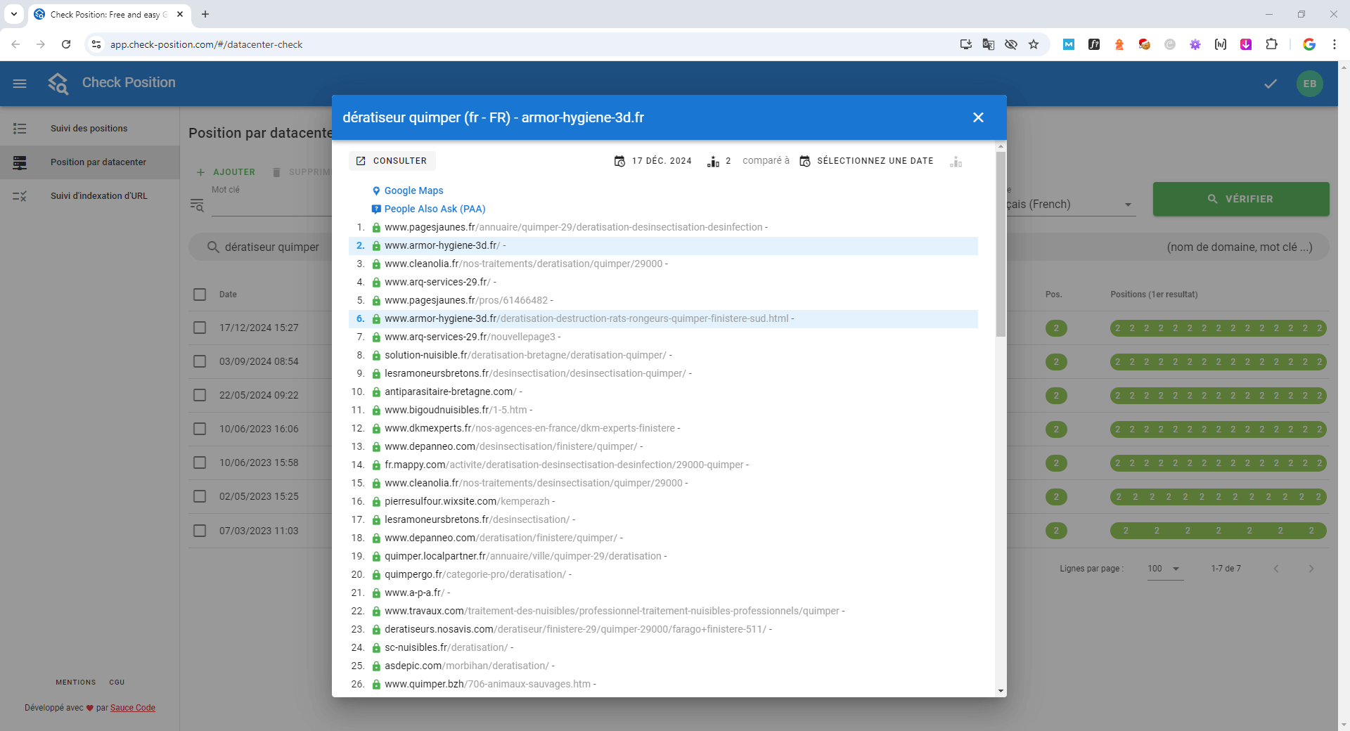The height and width of the screenshot is (731, 1350).
Task: Open result 6 armor-hygiene-3d.fr deratisation page
Action: click(586, 318)
